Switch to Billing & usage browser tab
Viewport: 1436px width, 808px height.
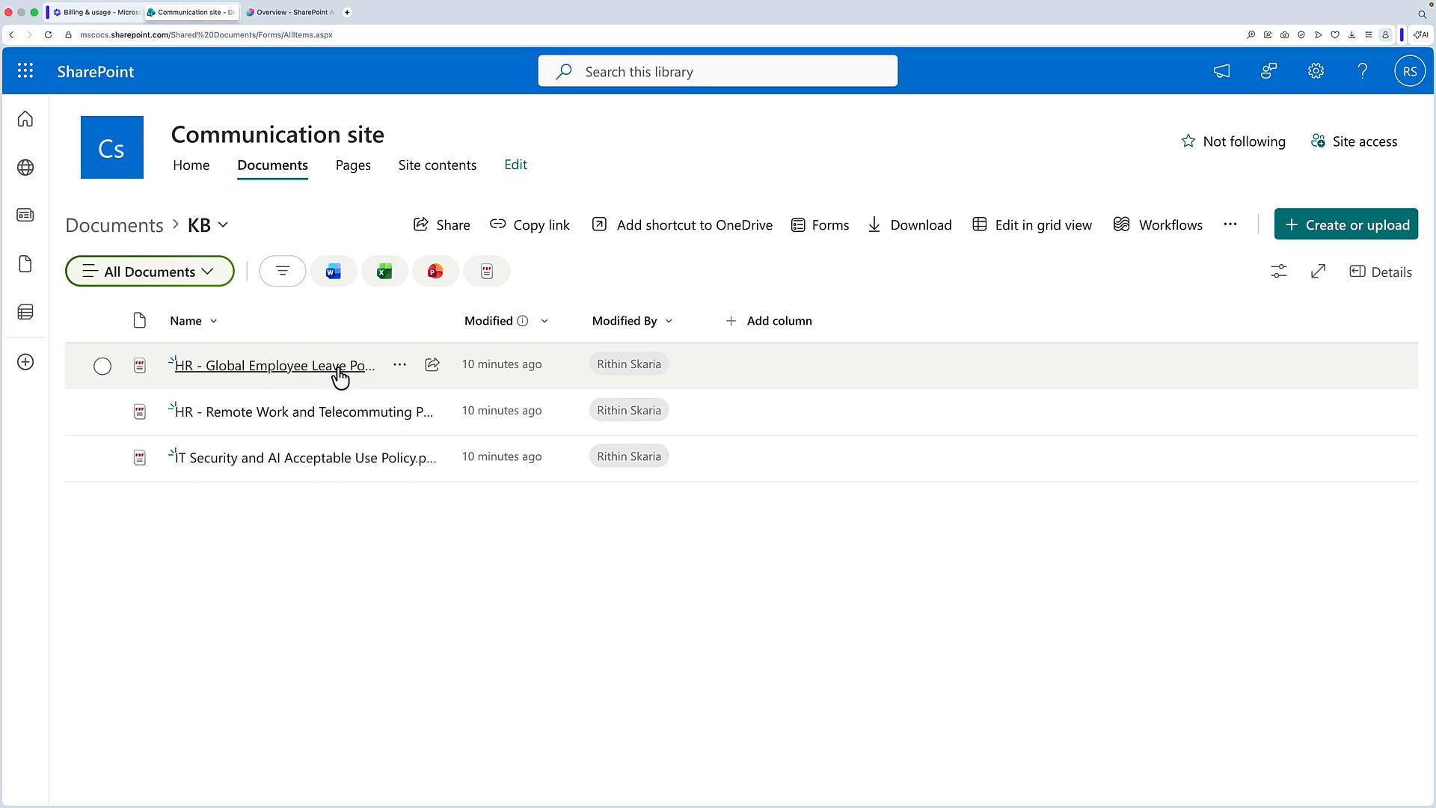[96, 12]
